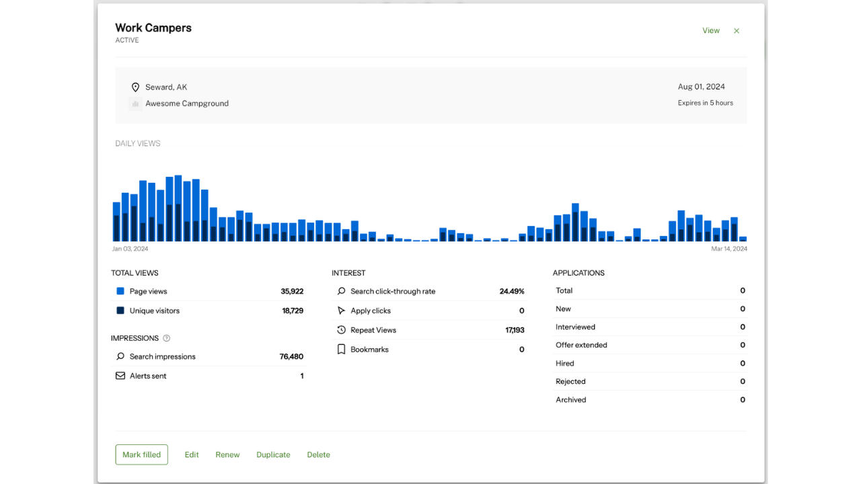The width and height of the screenshot is (861, 484).
Task: Click the building icon next to Awesome Campground
Action: [135, 103]
